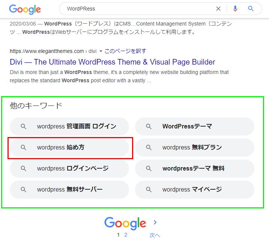Click magnifier icon beside wordpress マイページ
This screenshot has width=269, height=246.
[x=149, y=190]
